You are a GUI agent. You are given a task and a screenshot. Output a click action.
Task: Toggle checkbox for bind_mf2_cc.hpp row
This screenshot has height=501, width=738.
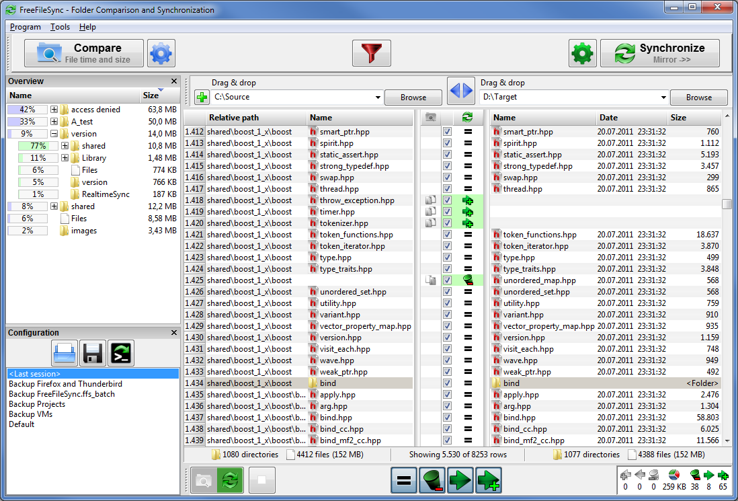click(x=447, y=440)
